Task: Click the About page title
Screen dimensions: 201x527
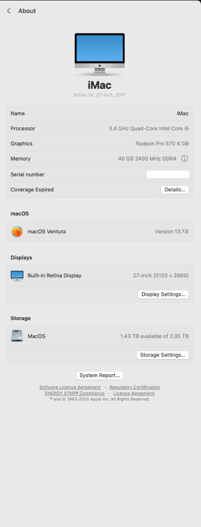Action: coord(27,11)
